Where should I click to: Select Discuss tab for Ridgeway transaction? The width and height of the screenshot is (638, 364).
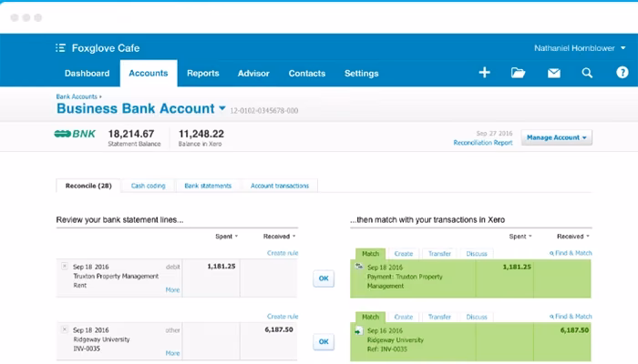tap(477, 318)
